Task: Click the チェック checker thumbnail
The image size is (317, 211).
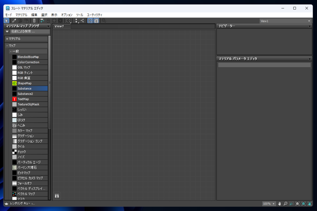Action: tap(14, 152)
